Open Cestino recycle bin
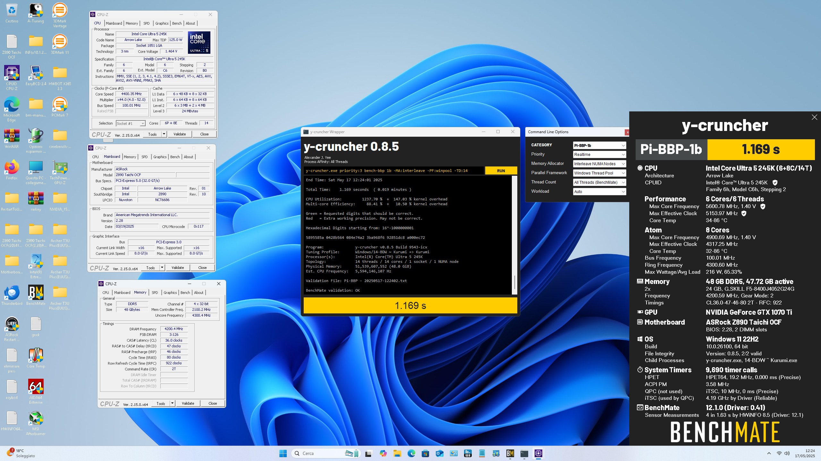Image resolution: width=821 pixels, height=461 pixels. point(12,13)
